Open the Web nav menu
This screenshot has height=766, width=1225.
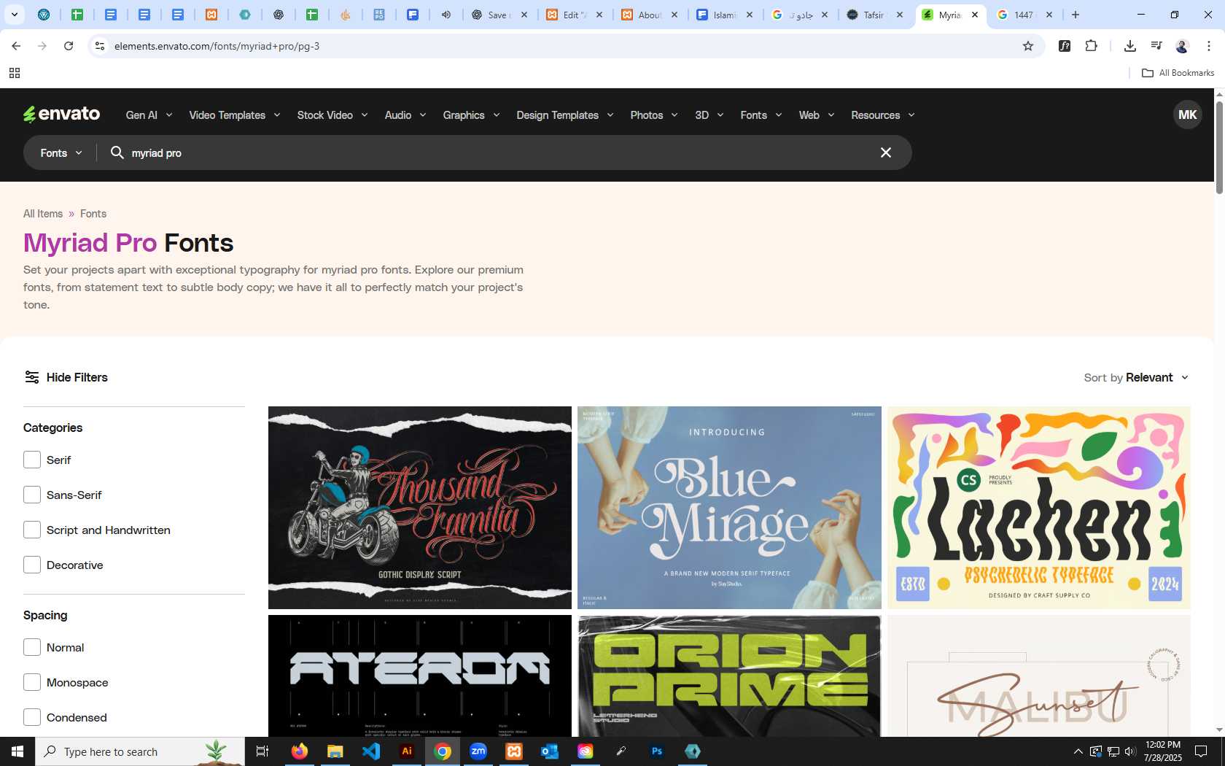click(817, 115)
